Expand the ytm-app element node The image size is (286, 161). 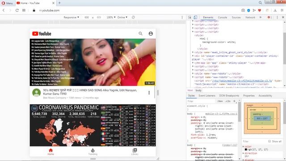193,63
